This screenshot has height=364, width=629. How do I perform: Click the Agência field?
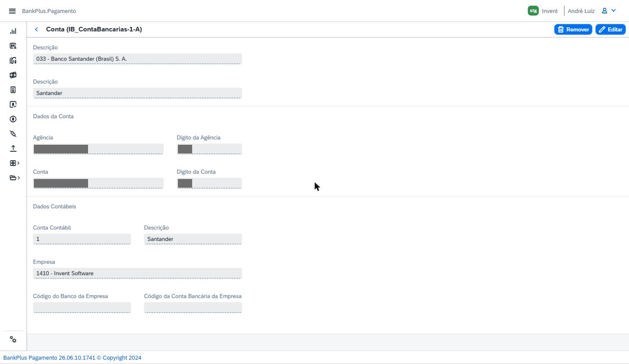(98, 149)
